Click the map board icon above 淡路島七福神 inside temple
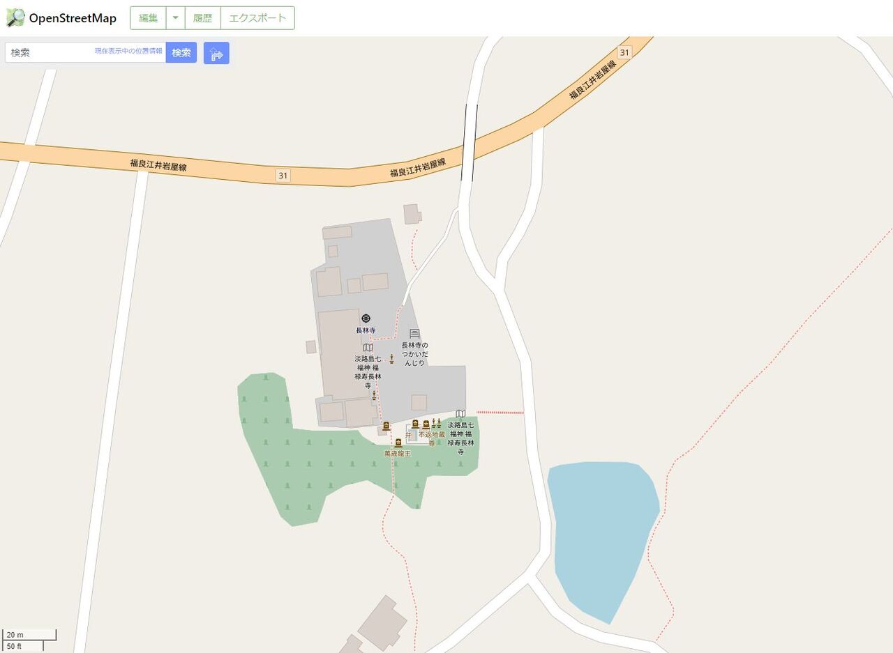Image resolution: width=893 pixels, height=653 pixels. 368,347
